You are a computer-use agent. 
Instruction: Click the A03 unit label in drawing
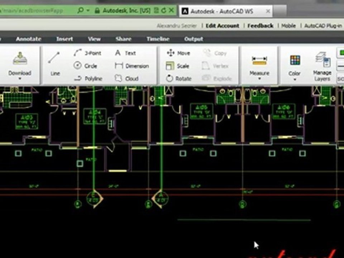pyautogui.click(x=27, y=121)
